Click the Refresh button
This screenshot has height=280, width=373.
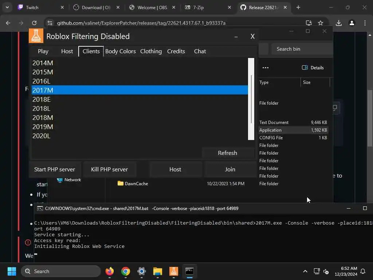tap(228, 153)
